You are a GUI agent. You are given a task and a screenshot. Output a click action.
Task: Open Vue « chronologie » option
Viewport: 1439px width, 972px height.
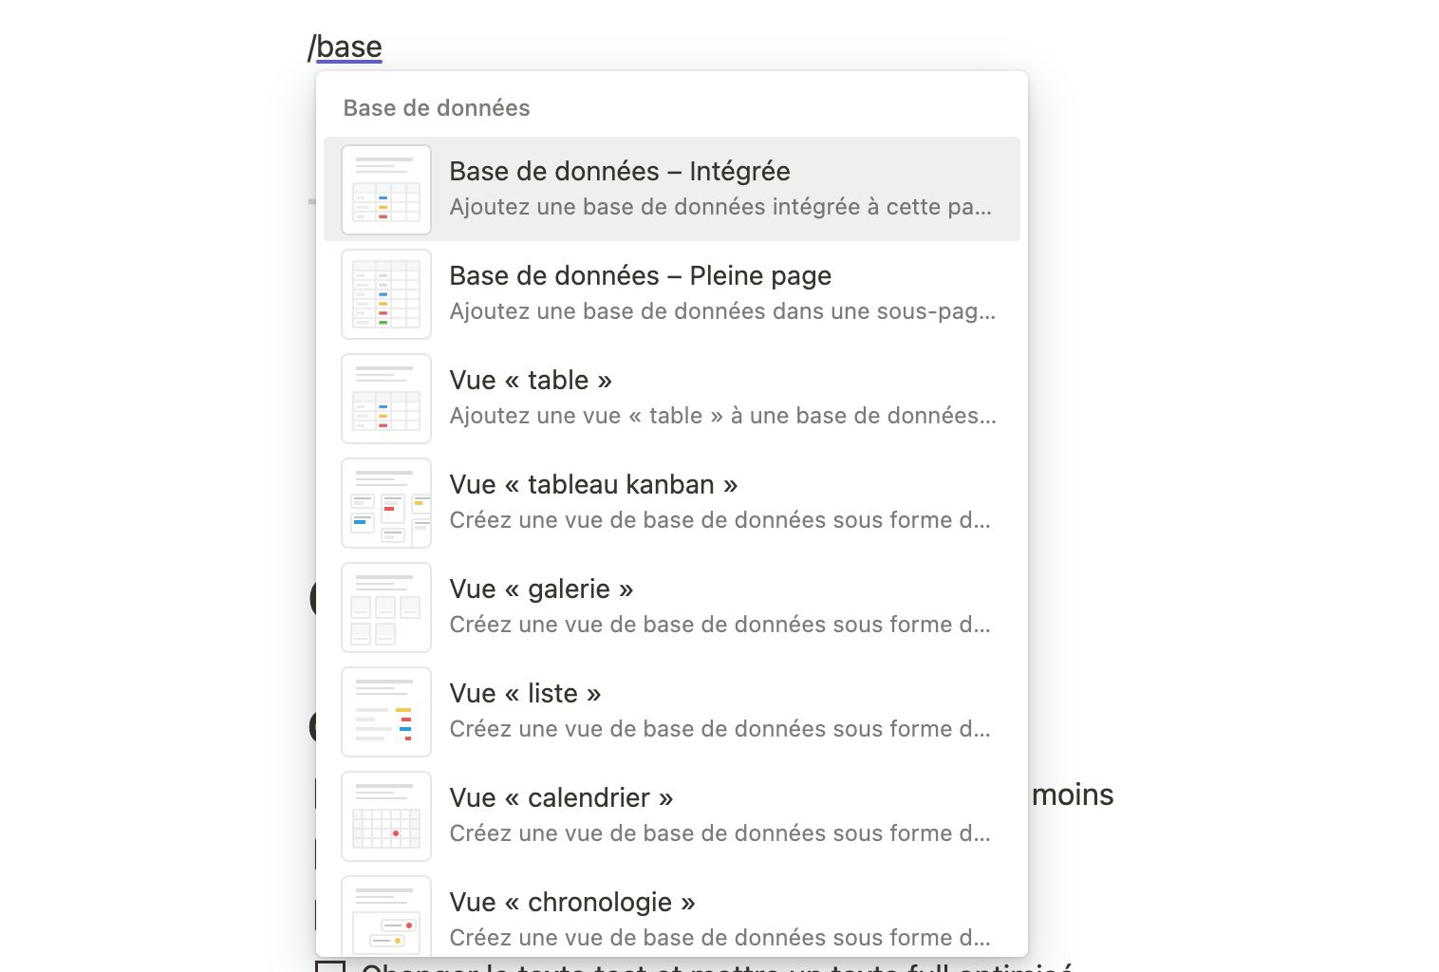coord(671,916)
